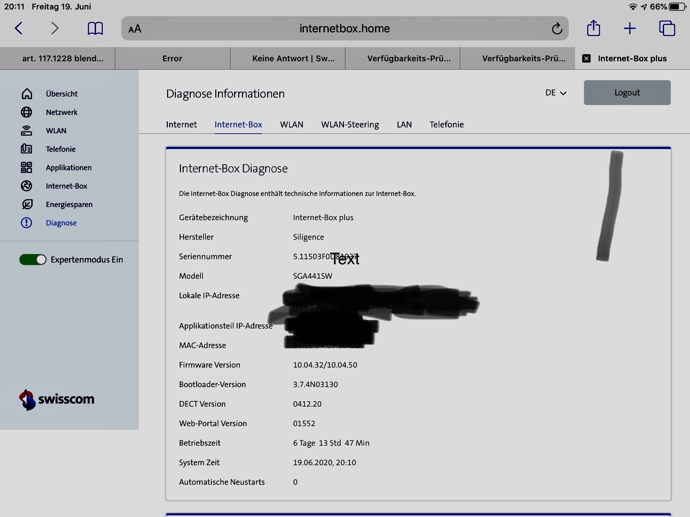Open Applikationen grid icon
The image size is (690, 517).
(x=27, y=167)
